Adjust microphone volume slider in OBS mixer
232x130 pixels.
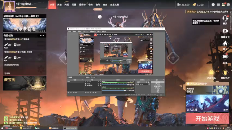tap(115, 85)
